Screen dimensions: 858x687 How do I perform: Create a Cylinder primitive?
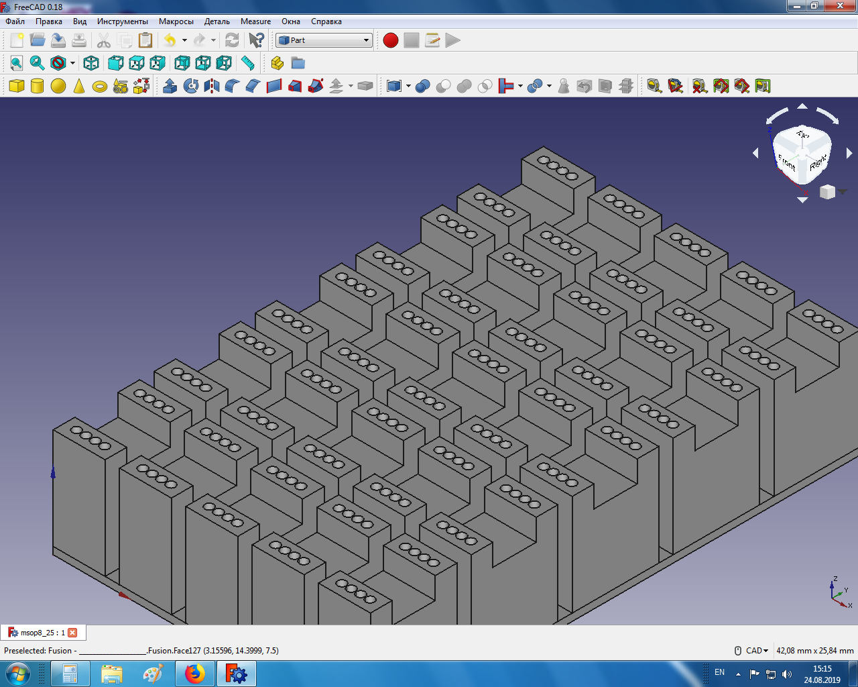(38, 86)
